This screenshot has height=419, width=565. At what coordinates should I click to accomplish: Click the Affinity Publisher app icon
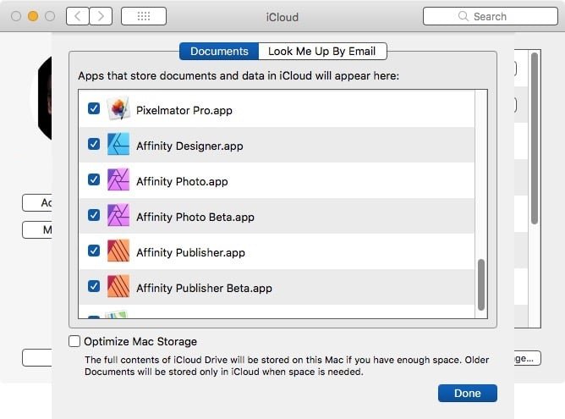pos(118,252)
